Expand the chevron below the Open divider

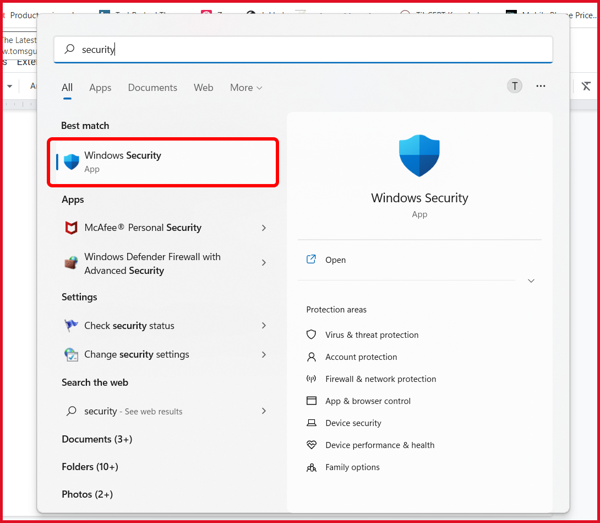pos(531,281)
